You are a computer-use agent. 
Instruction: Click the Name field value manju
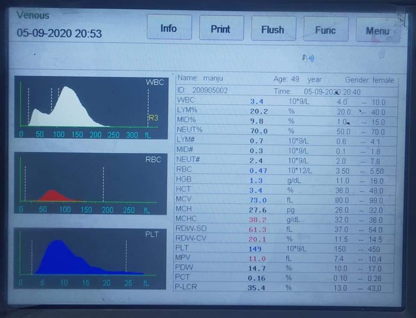coord(213,79)
